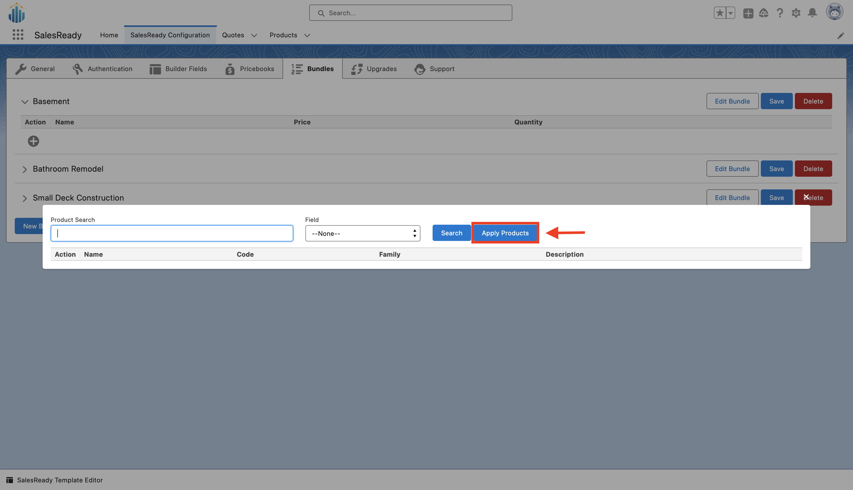Collapse the Basement bundle section
The image size is (853, 490).
tap(25, 102)
